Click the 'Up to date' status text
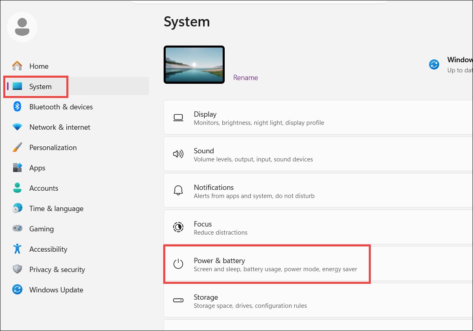Viewport: 473px width, 331px height. click(460, 70)
